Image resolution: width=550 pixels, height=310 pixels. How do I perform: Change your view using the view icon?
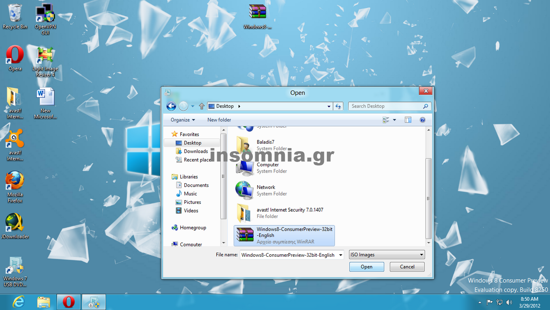coord(386,120)
